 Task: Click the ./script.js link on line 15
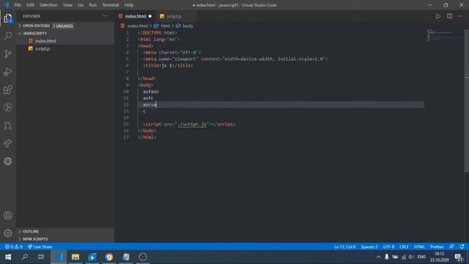click(192, 124)
